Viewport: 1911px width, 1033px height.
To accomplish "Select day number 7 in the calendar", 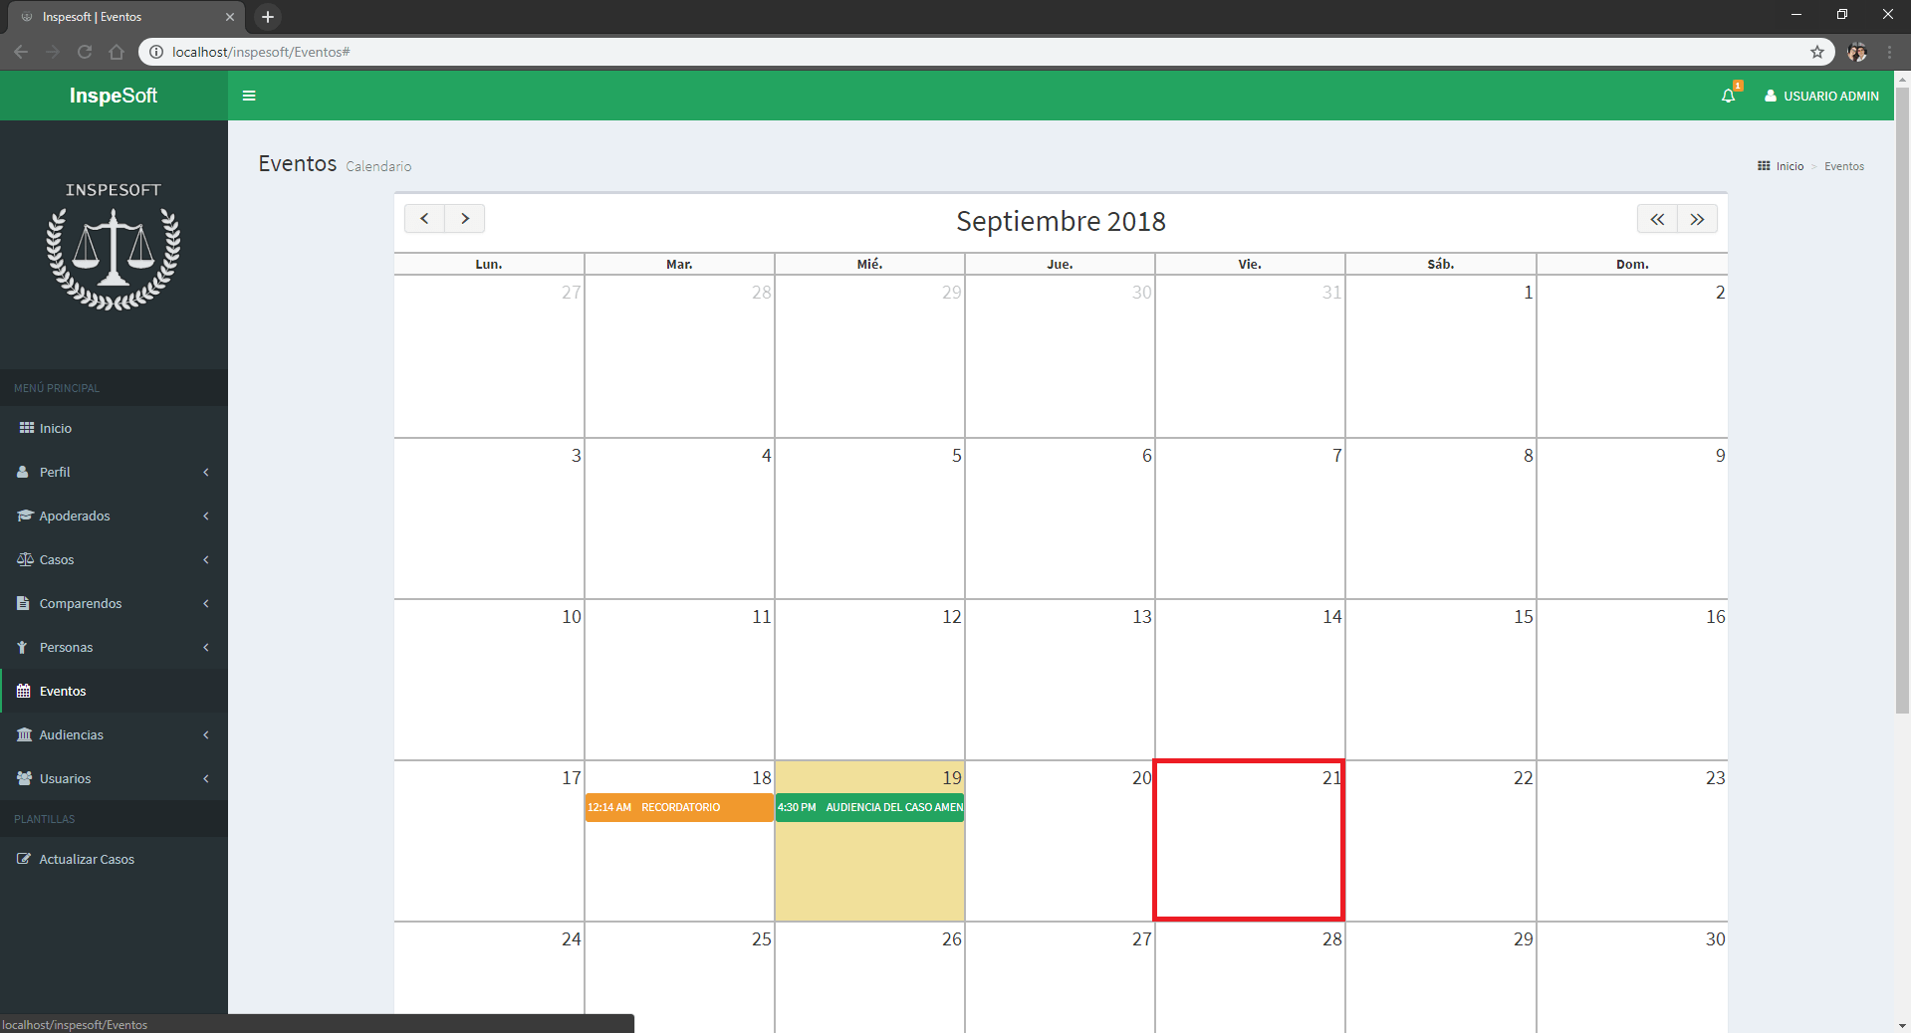I will (x=1336, y=455).
